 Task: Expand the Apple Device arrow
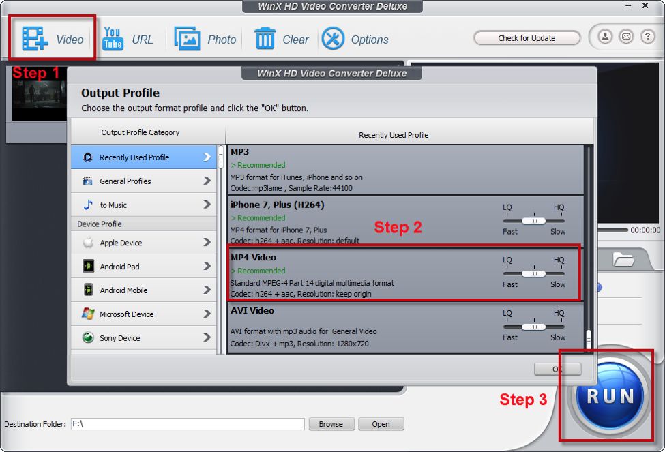coord(207,242)
